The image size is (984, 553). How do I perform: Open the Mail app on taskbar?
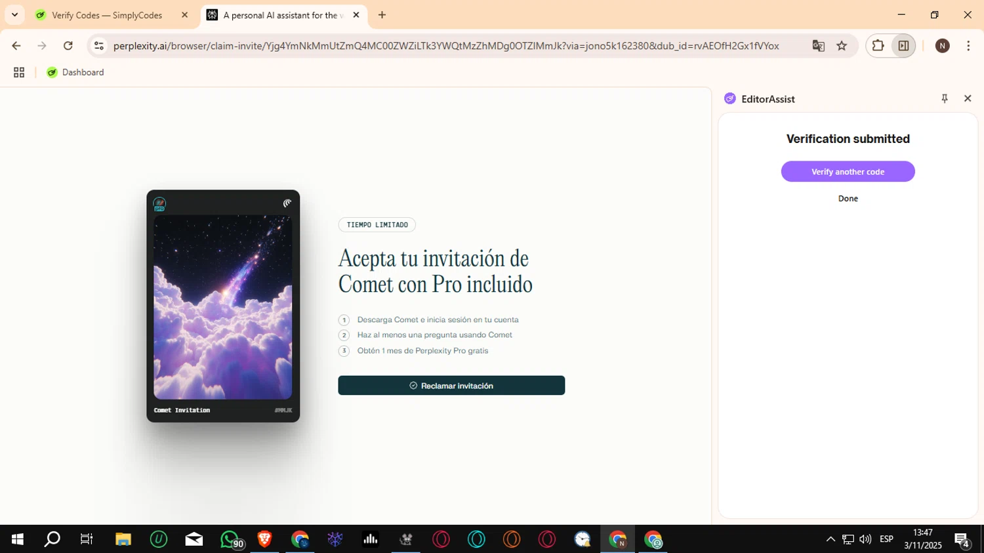(x=194, y=539)
